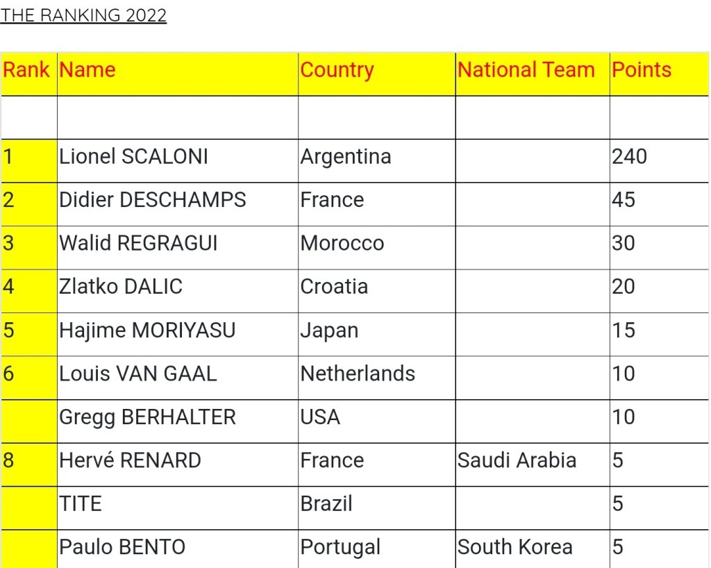
Task: Click the TITE name cell
Action: pyautogui.click(x=81, y=503)
